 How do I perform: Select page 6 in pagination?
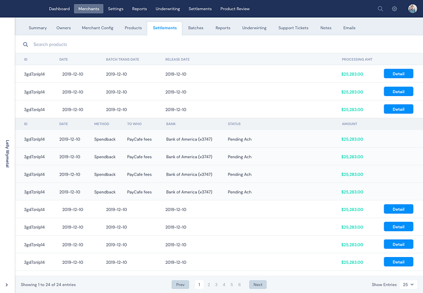coord(239,285)
